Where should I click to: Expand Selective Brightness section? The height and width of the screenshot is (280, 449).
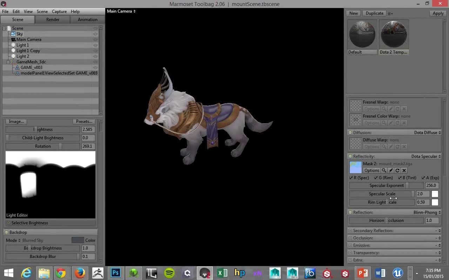(x=8, y=223)
